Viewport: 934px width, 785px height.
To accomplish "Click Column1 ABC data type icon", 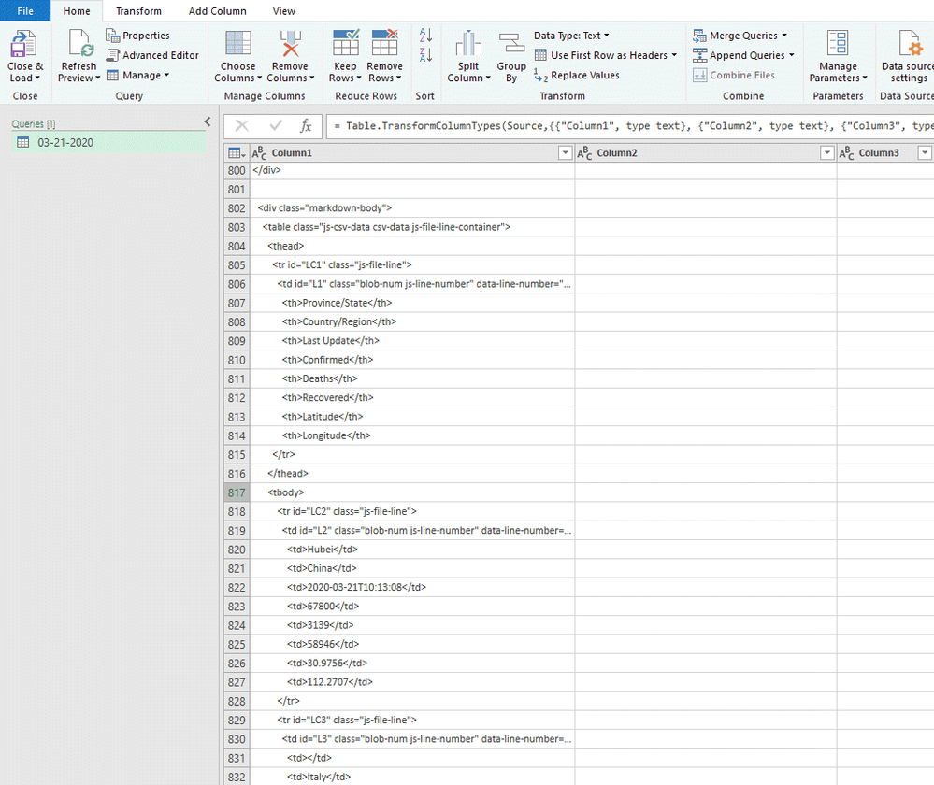I will [259, 153].
